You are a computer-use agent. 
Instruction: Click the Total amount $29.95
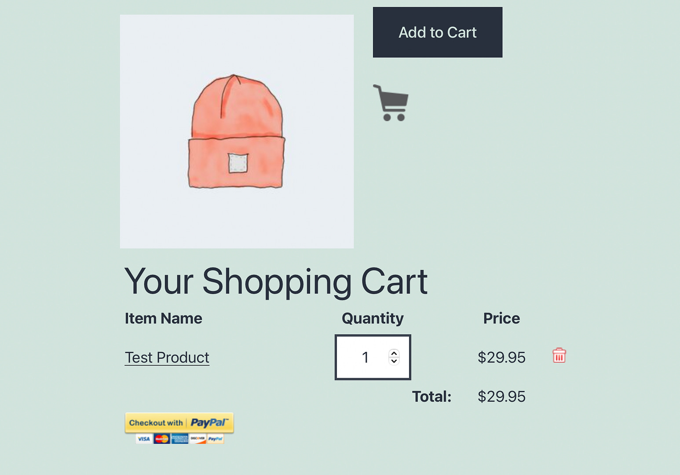501,397
